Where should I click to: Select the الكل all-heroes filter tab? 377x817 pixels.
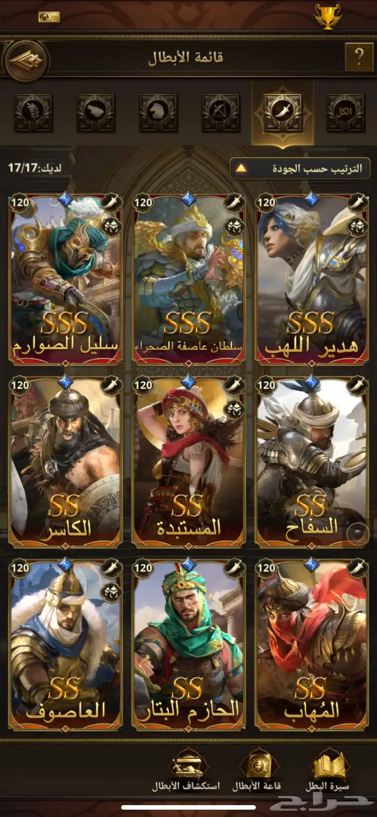tap(345, 112)
